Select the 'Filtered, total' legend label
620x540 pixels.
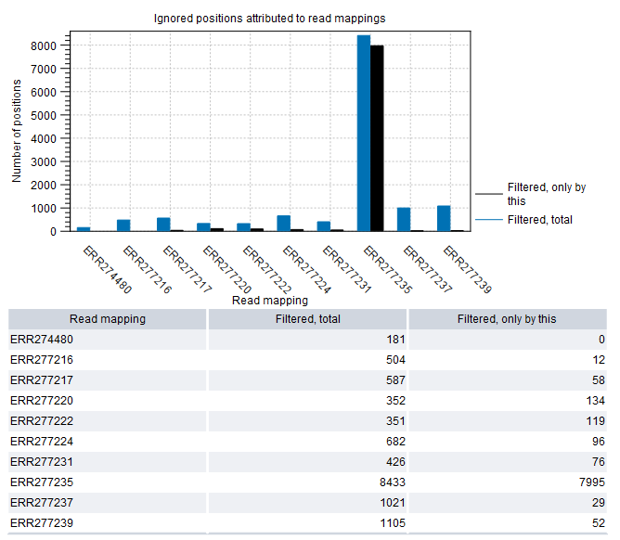(x=540, y=220)
